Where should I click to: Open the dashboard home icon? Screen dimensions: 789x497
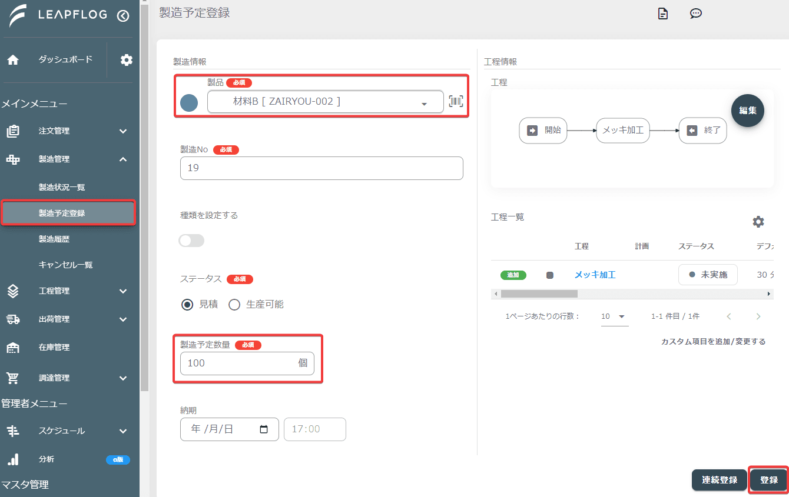13,60
